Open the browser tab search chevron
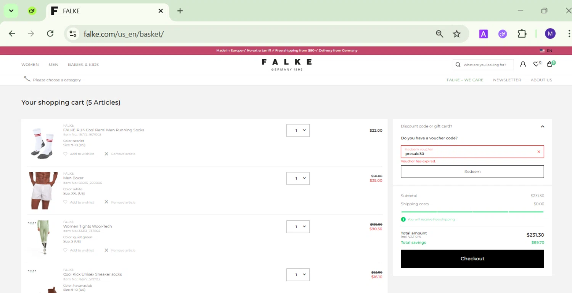This screenshot has height=293, width=572. (11, 11)
